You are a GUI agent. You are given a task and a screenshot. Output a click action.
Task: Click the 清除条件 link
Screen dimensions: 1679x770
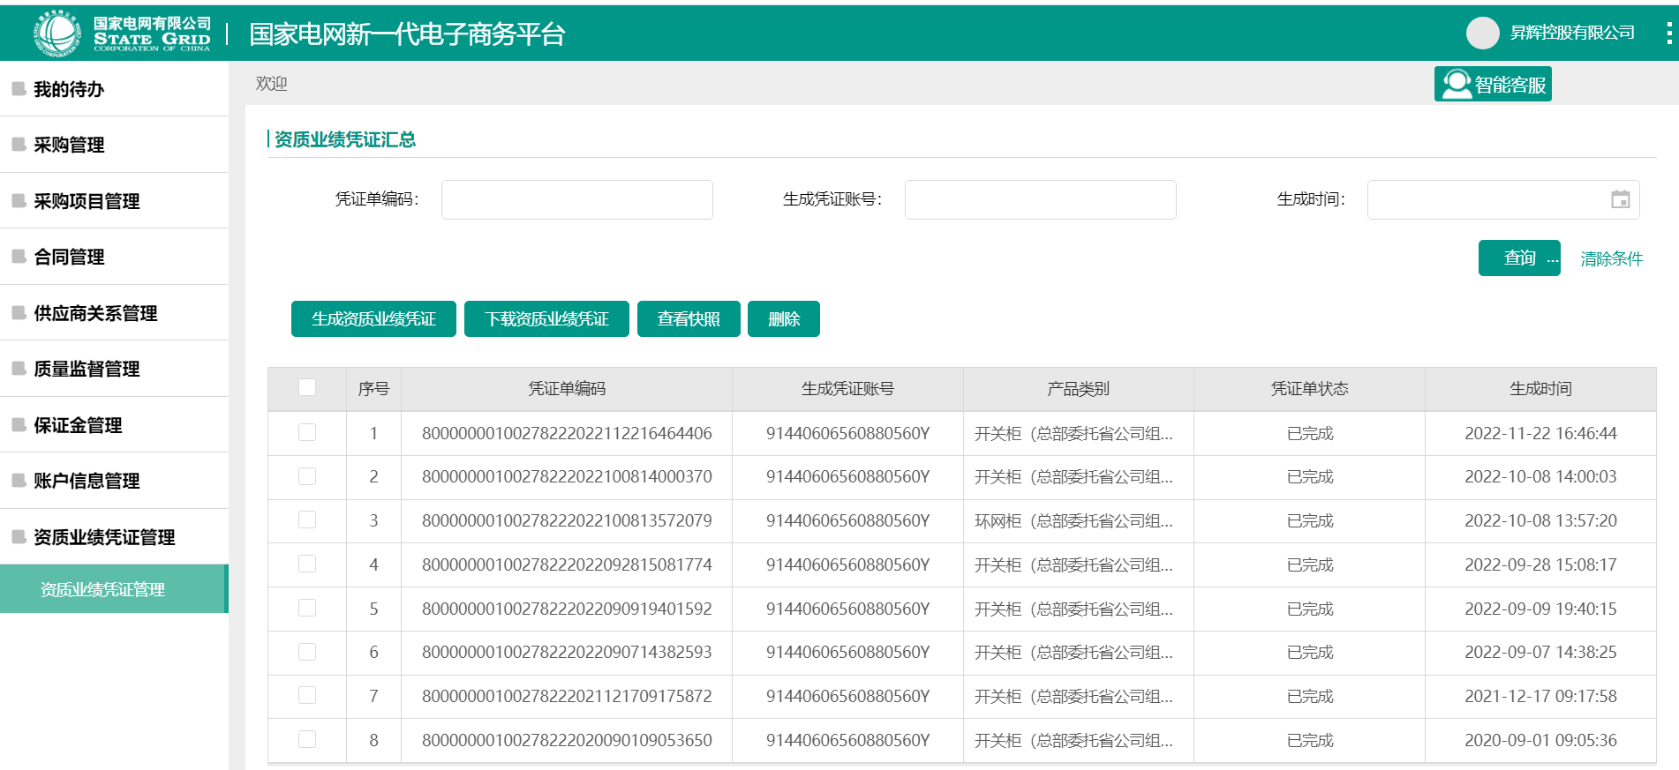(x=1611, y=258)
